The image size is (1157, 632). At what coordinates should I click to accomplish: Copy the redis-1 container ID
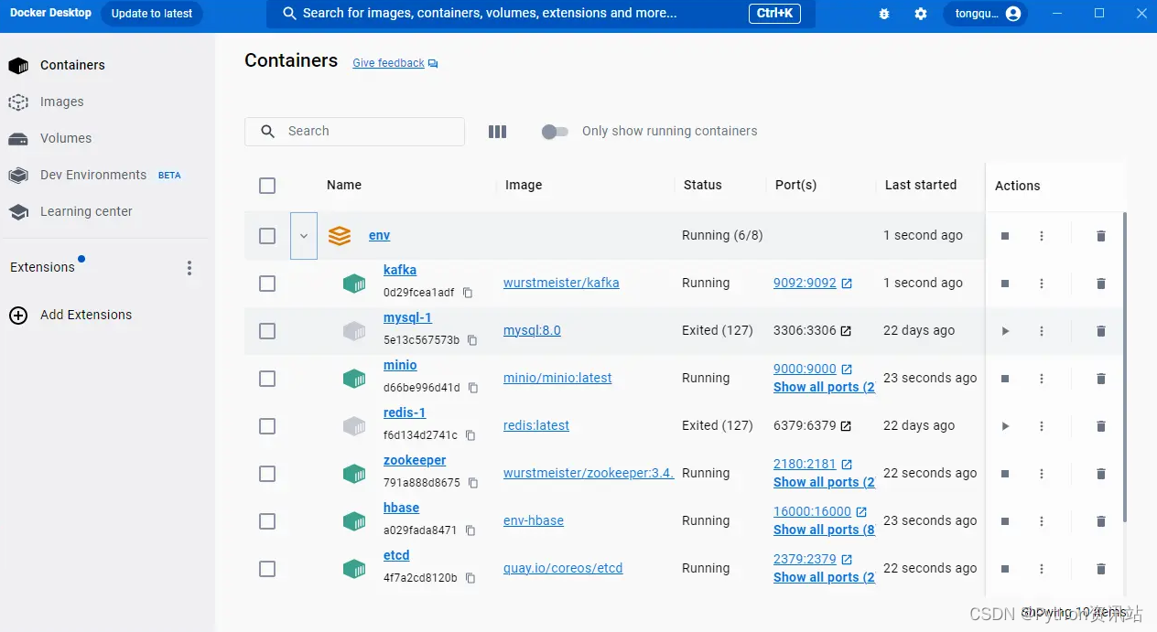[x=470, y=435]
